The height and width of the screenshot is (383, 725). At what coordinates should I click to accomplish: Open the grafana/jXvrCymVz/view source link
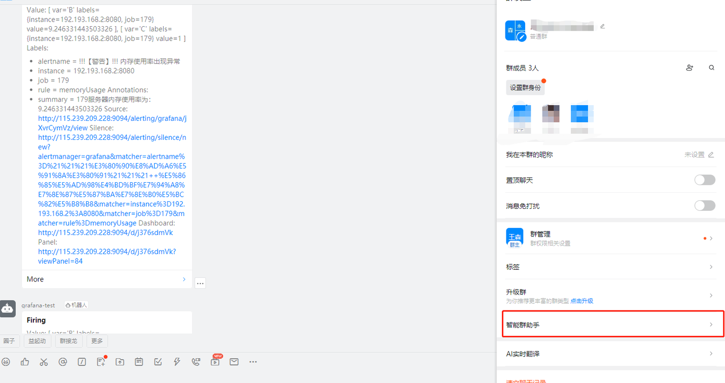tap(112, 123)
